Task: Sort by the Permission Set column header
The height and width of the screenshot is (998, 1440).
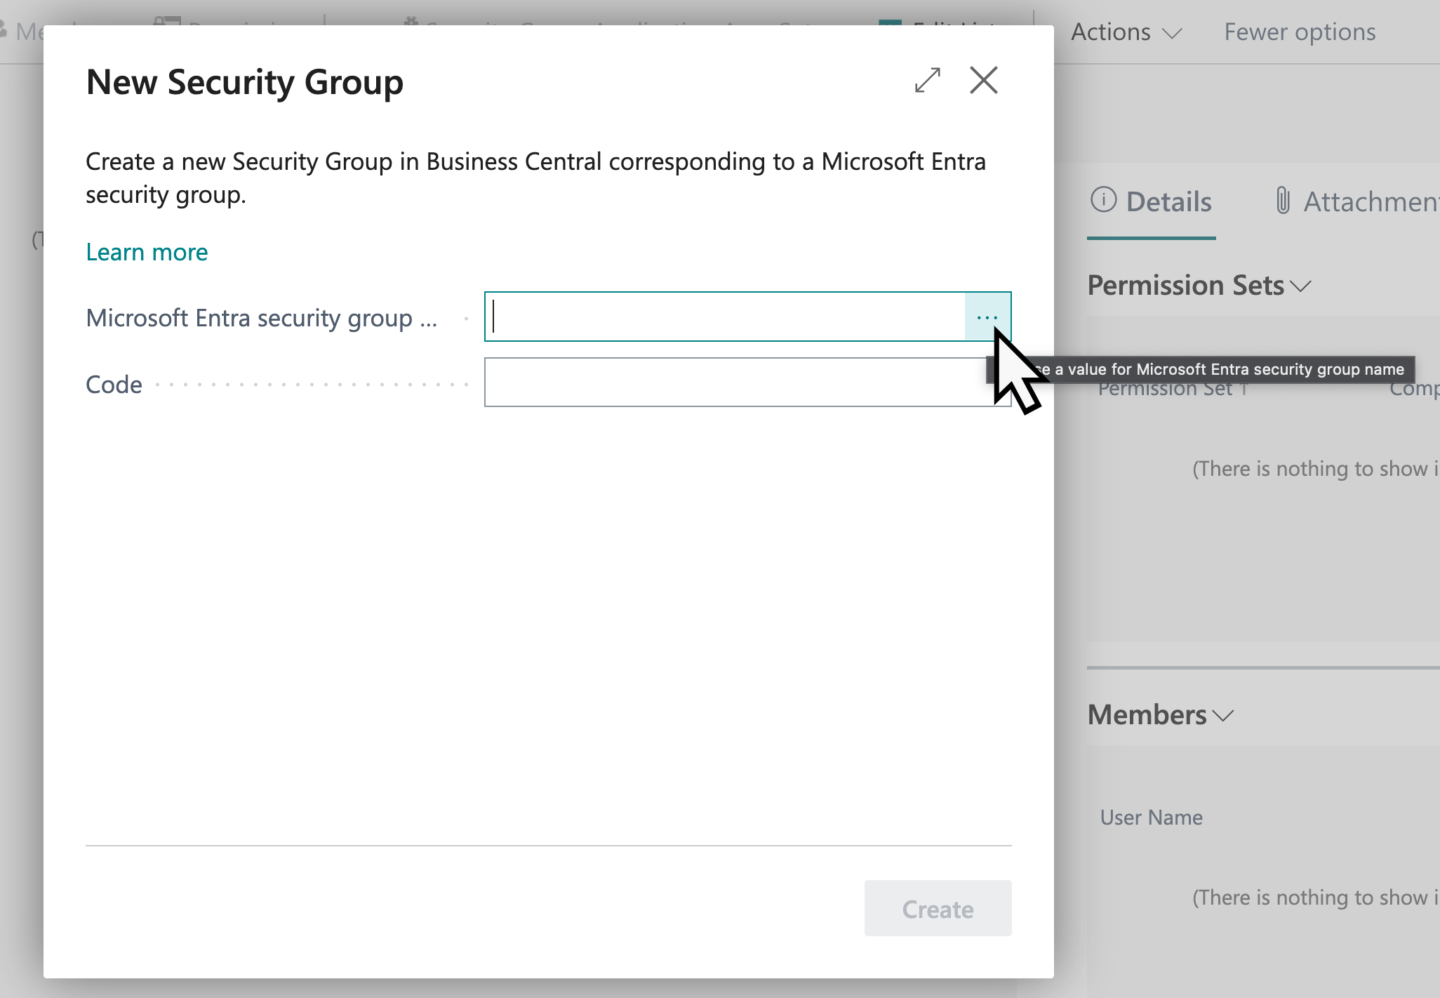Action: [x=1165, y=390]
